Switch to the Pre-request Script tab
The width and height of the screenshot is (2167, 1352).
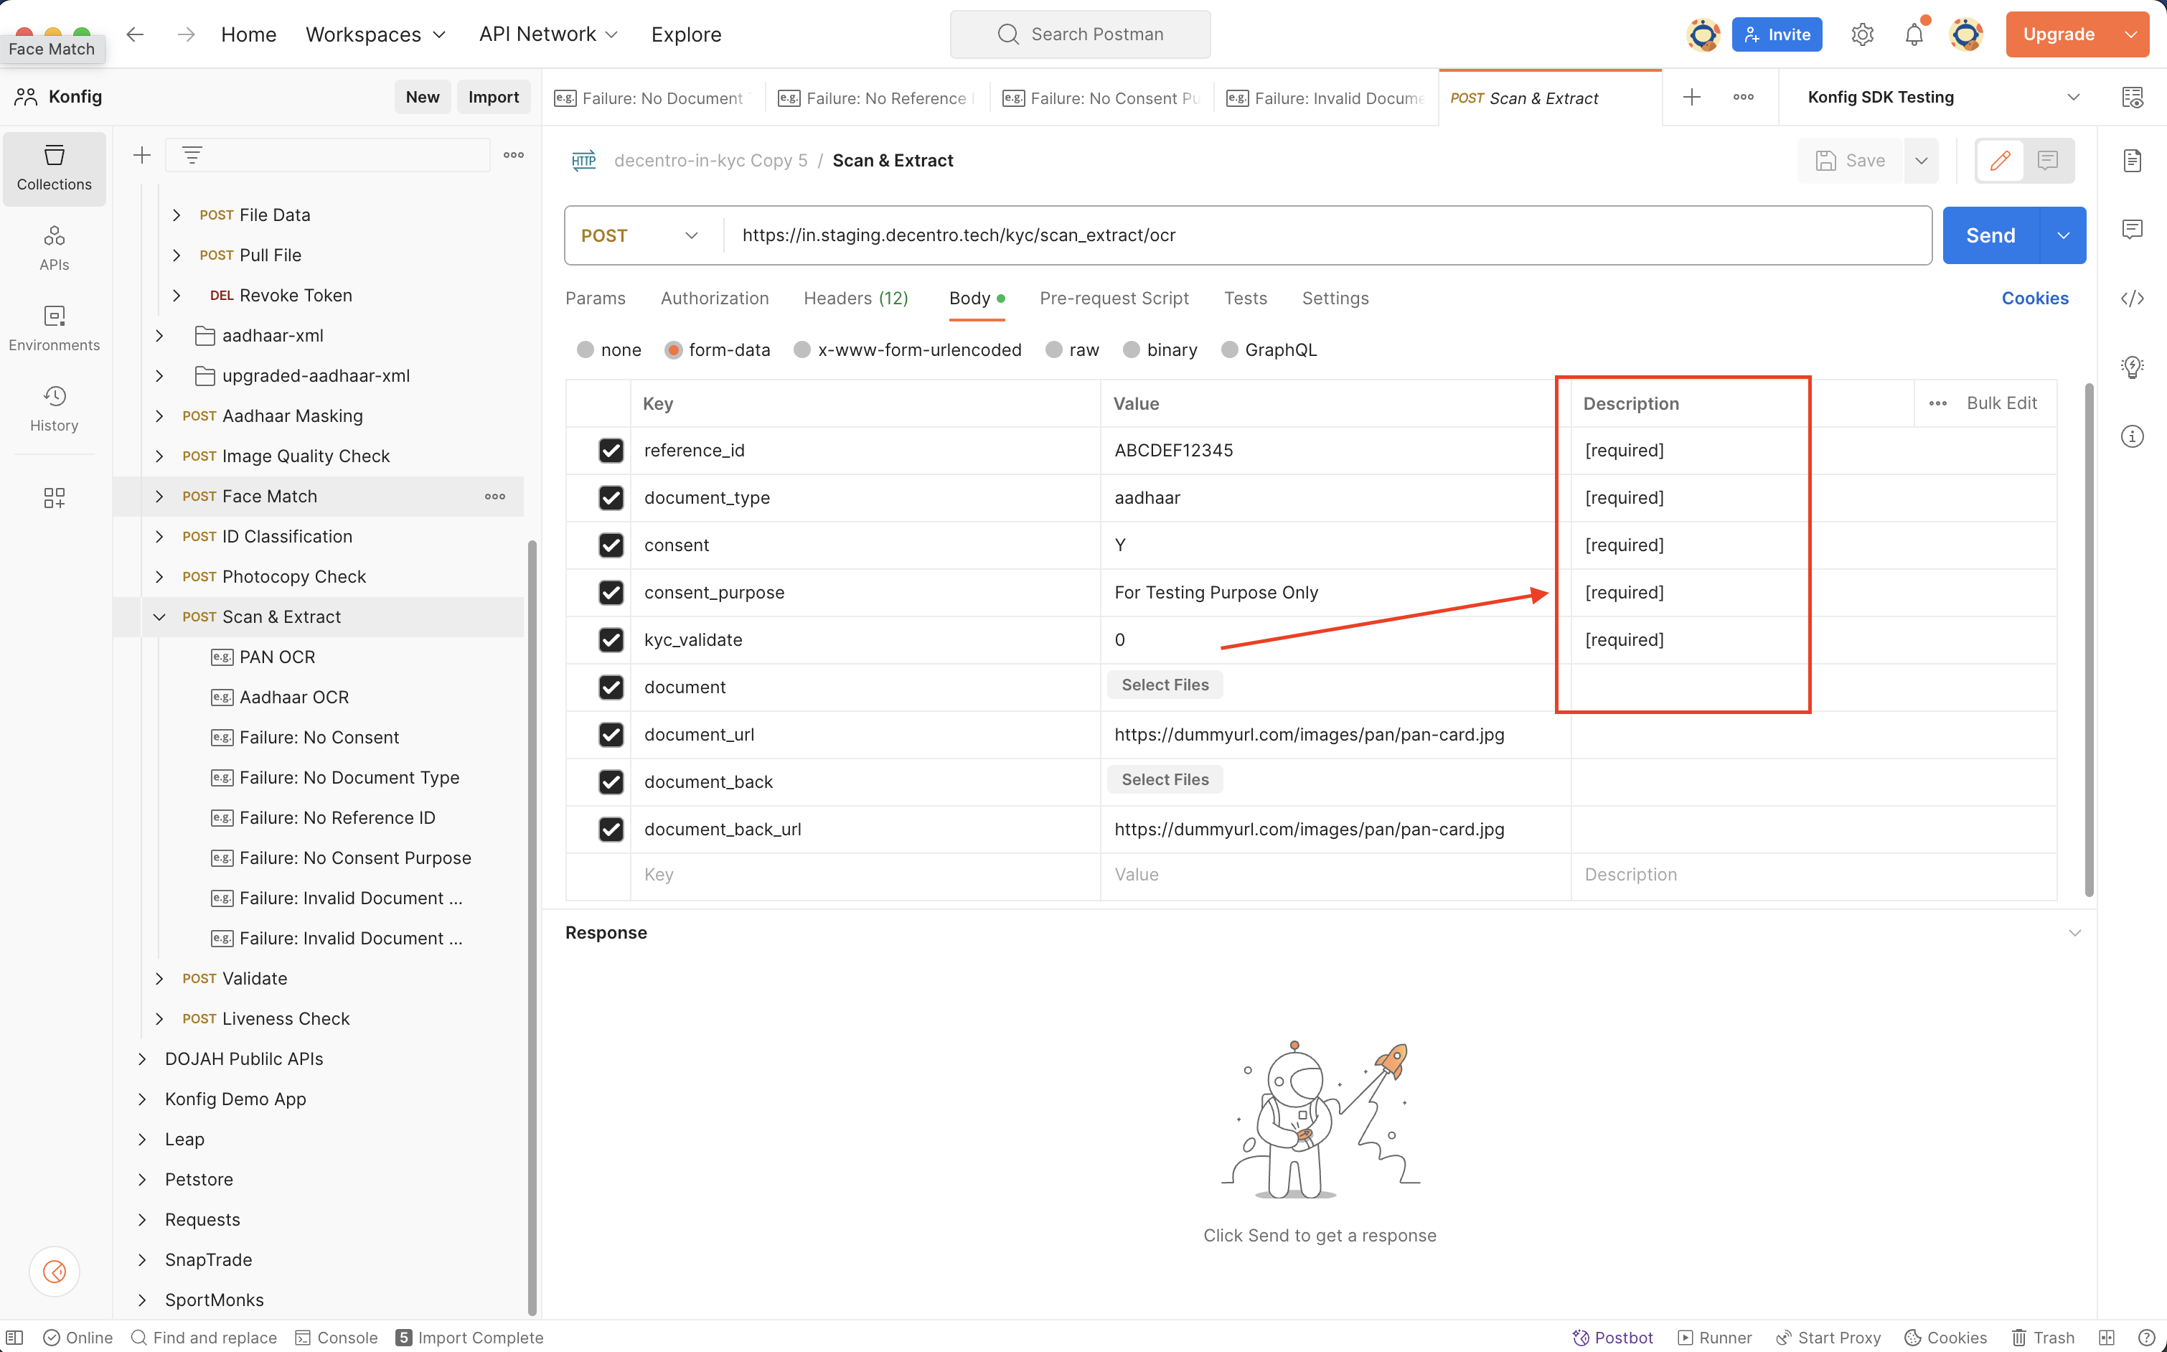click(x=1114, y=298)
